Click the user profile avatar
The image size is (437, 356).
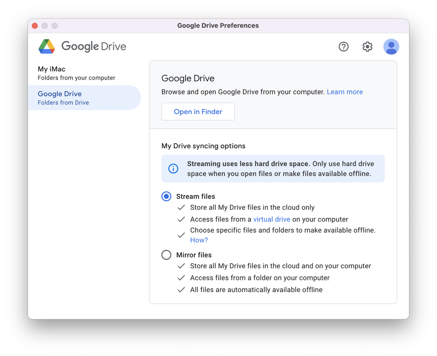(391, 46)
